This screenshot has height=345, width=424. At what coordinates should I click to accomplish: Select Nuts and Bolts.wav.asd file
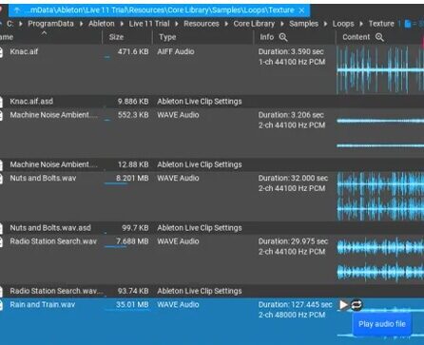coord(50,228)
